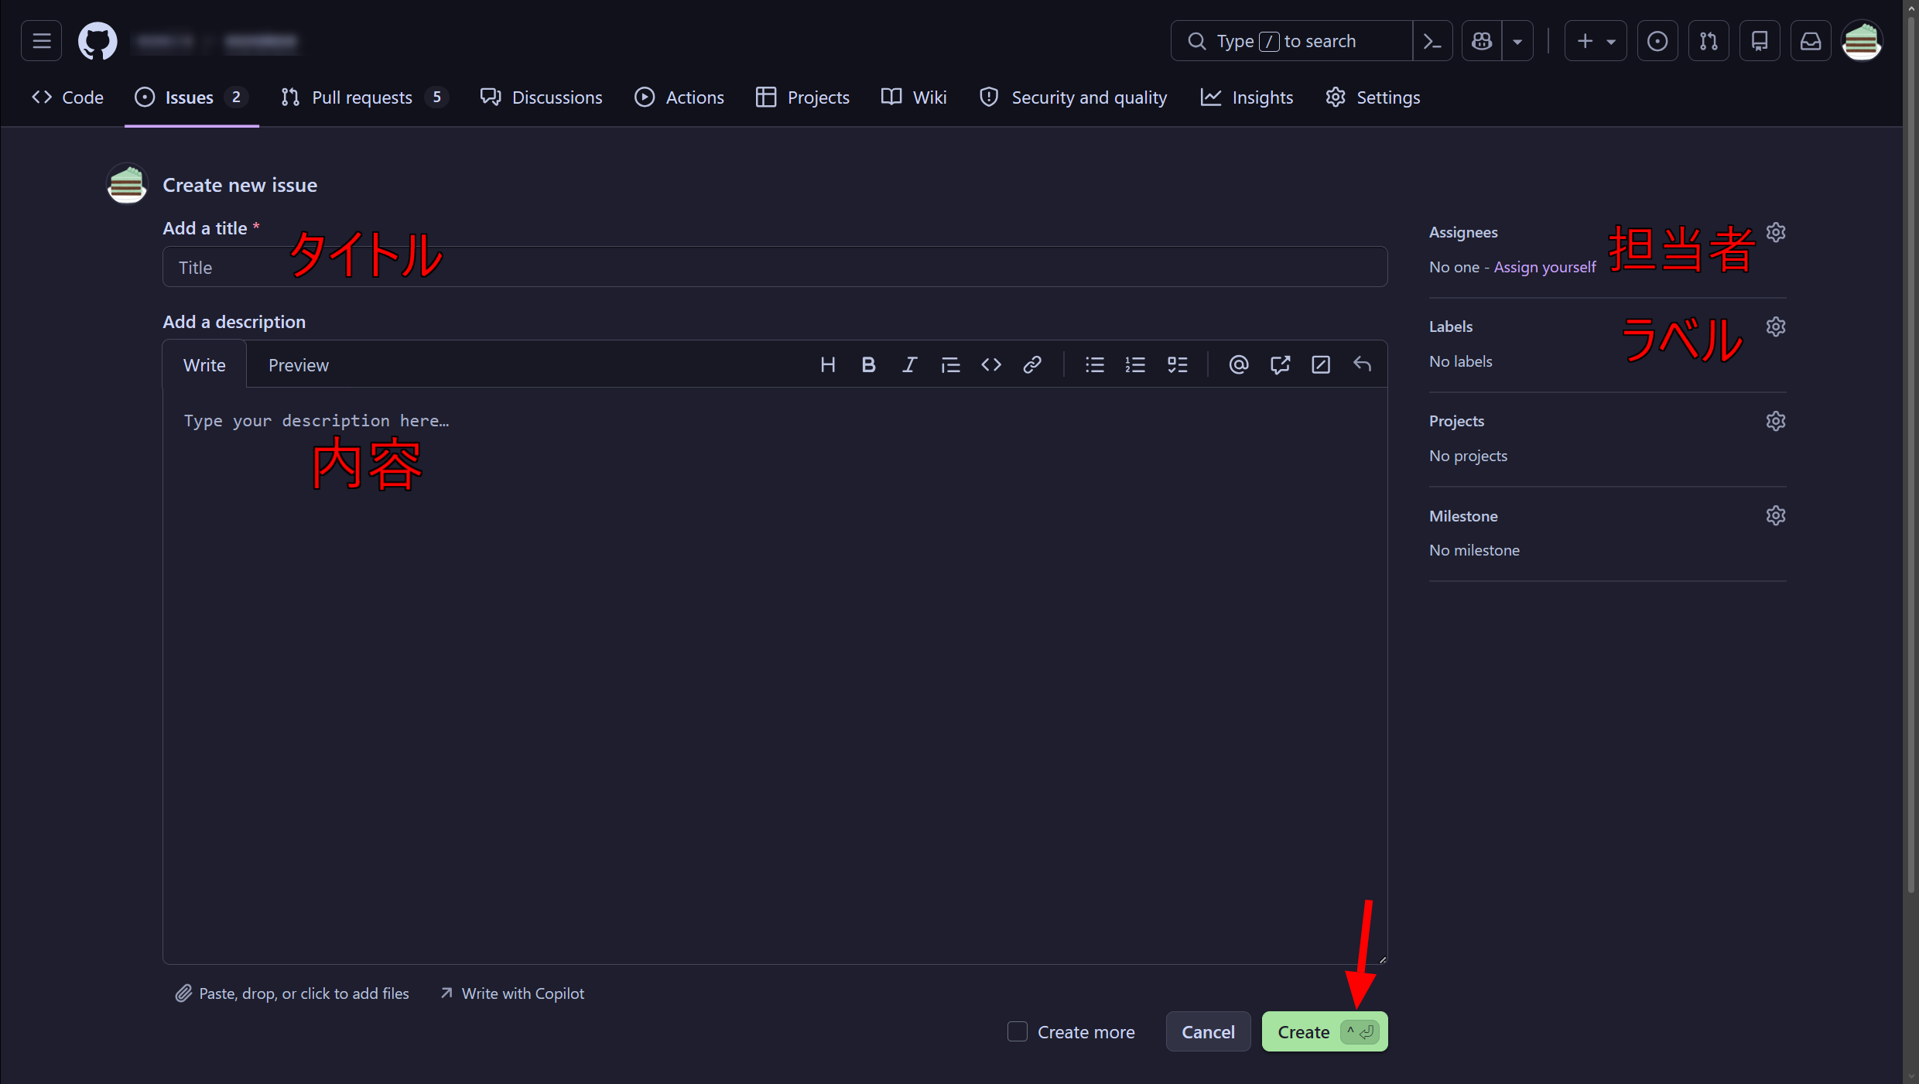Open the Insights tab
The height and width of the screenshot is (1084, 1919).
1247,97
